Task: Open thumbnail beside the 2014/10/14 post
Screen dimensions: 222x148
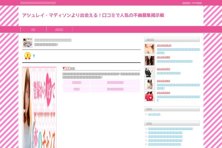Action: tap(149, 49)
